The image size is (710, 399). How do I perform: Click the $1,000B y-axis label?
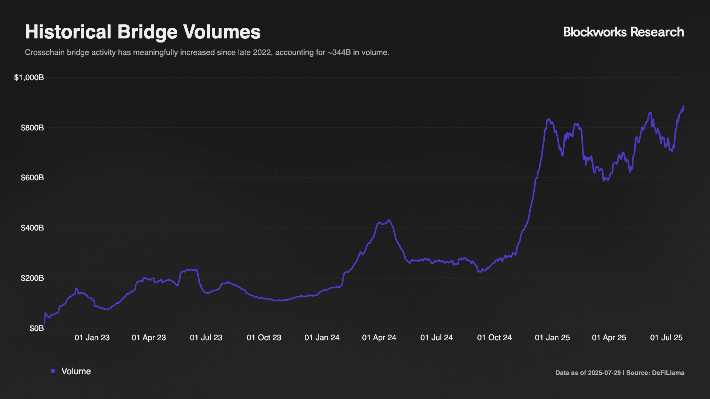29,78
